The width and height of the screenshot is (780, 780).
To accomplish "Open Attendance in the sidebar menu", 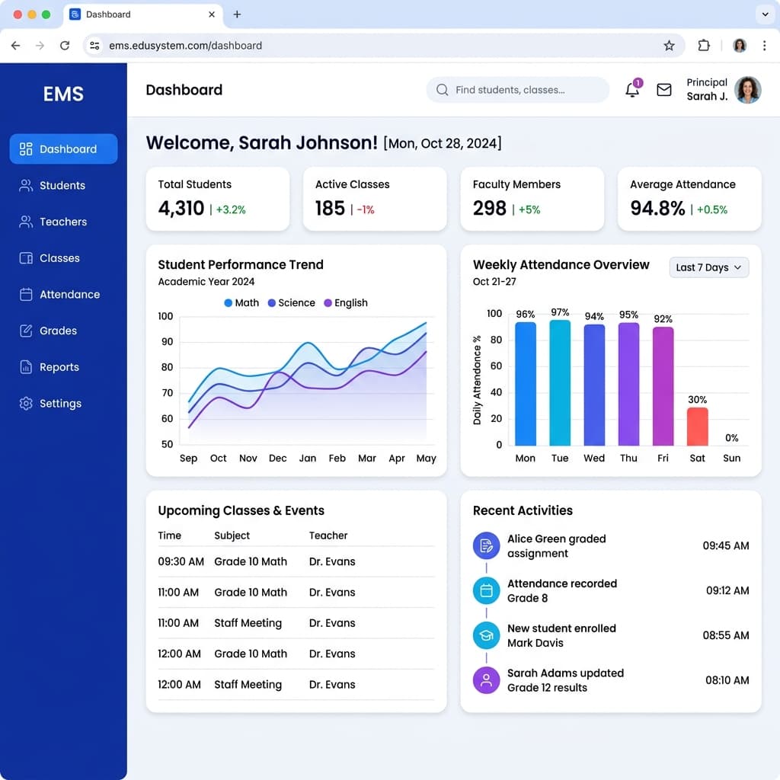I will (64, 294).
